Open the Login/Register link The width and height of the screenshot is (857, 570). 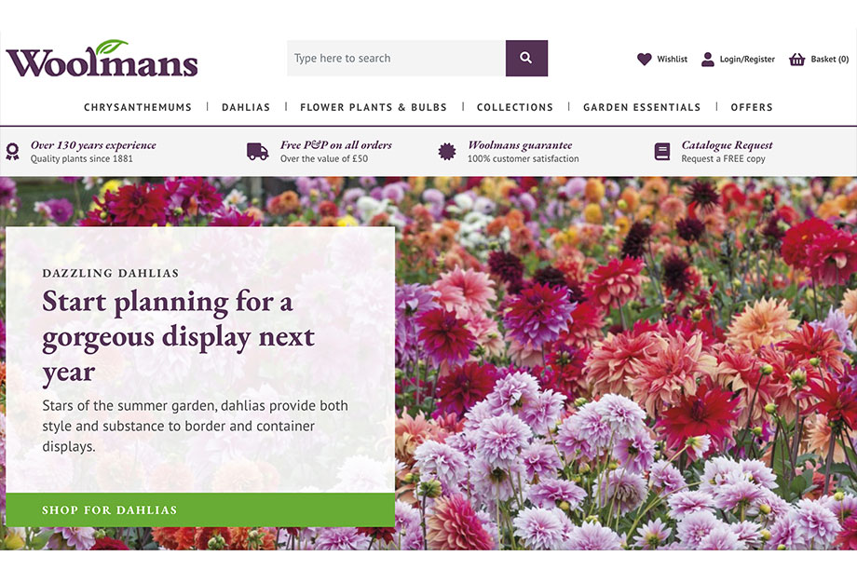click(x=747, y=59)
